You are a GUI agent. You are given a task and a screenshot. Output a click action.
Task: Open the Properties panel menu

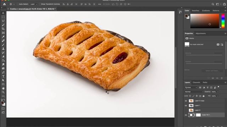pyautogui.click(x=225, y=34)
